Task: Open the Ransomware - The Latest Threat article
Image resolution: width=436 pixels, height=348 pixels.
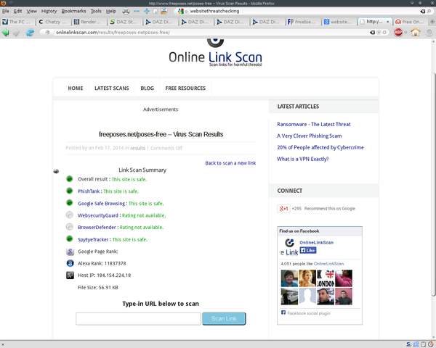Action: pos(314,124)
